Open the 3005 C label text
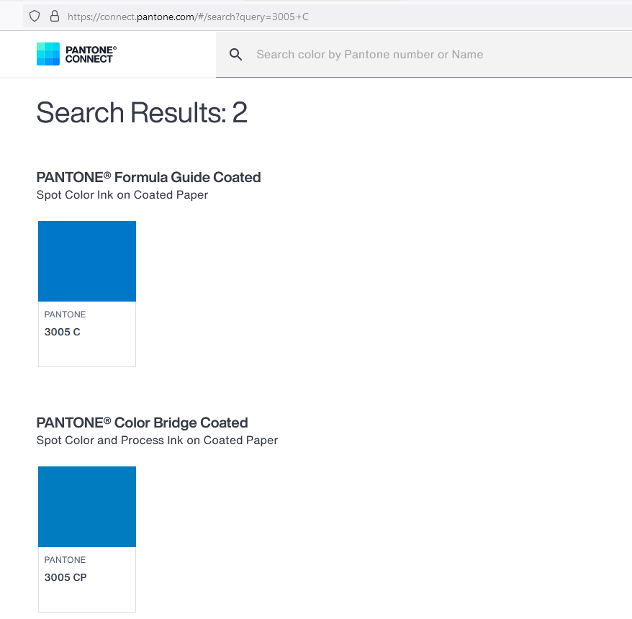632x619 pixels. 62,332
